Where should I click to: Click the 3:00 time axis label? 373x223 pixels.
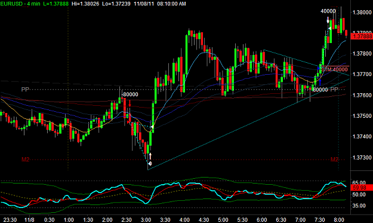(x=146, y=219)
